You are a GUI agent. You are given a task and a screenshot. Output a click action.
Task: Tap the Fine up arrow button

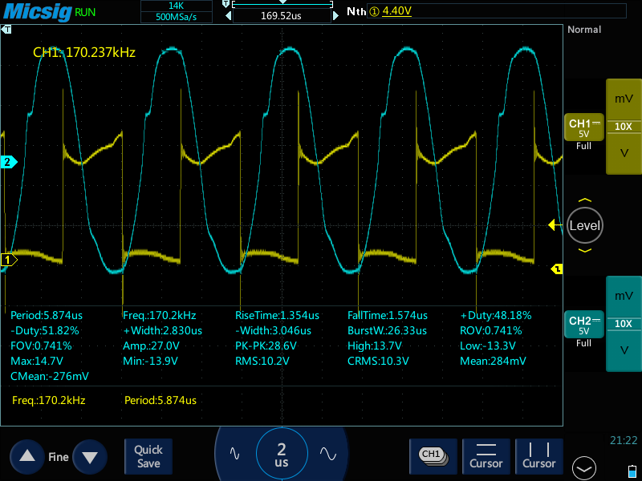(x=27, y=456)
